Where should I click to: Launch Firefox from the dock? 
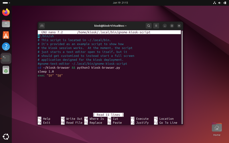[6, 12]
